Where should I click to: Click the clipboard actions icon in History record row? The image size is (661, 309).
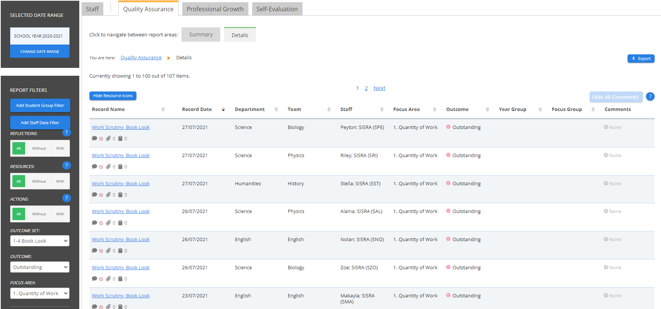click(120, 195)
